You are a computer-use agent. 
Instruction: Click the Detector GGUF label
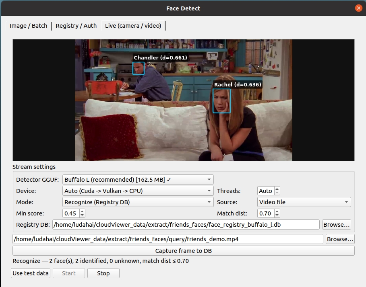[x=37, y=180]
